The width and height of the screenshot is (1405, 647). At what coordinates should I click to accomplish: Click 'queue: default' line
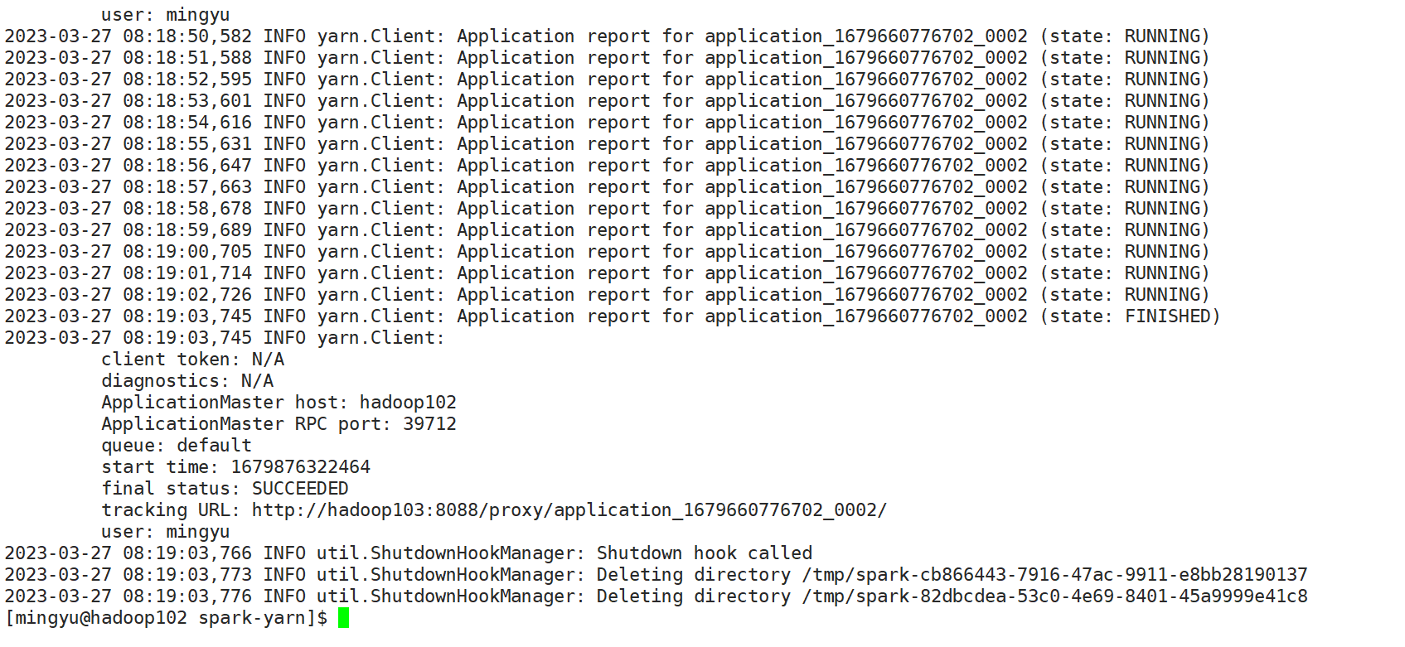177,446
